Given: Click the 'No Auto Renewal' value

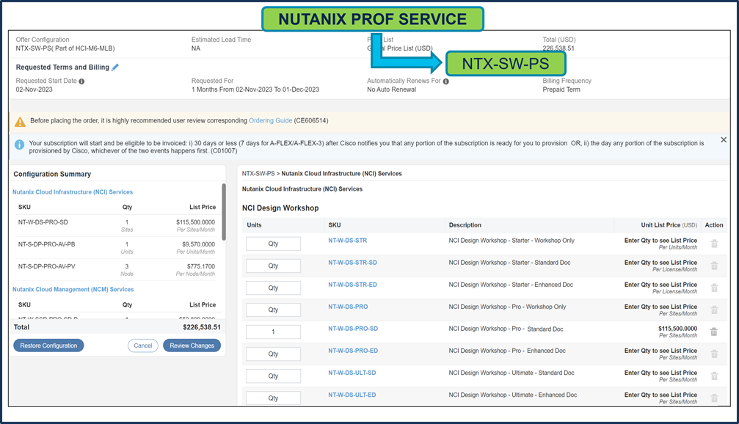Looking at the screenshot, I should (x=392, y=89).
